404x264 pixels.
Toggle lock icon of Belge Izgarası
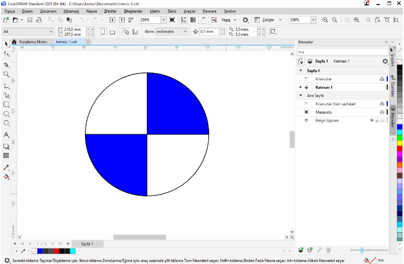point(377,120)
